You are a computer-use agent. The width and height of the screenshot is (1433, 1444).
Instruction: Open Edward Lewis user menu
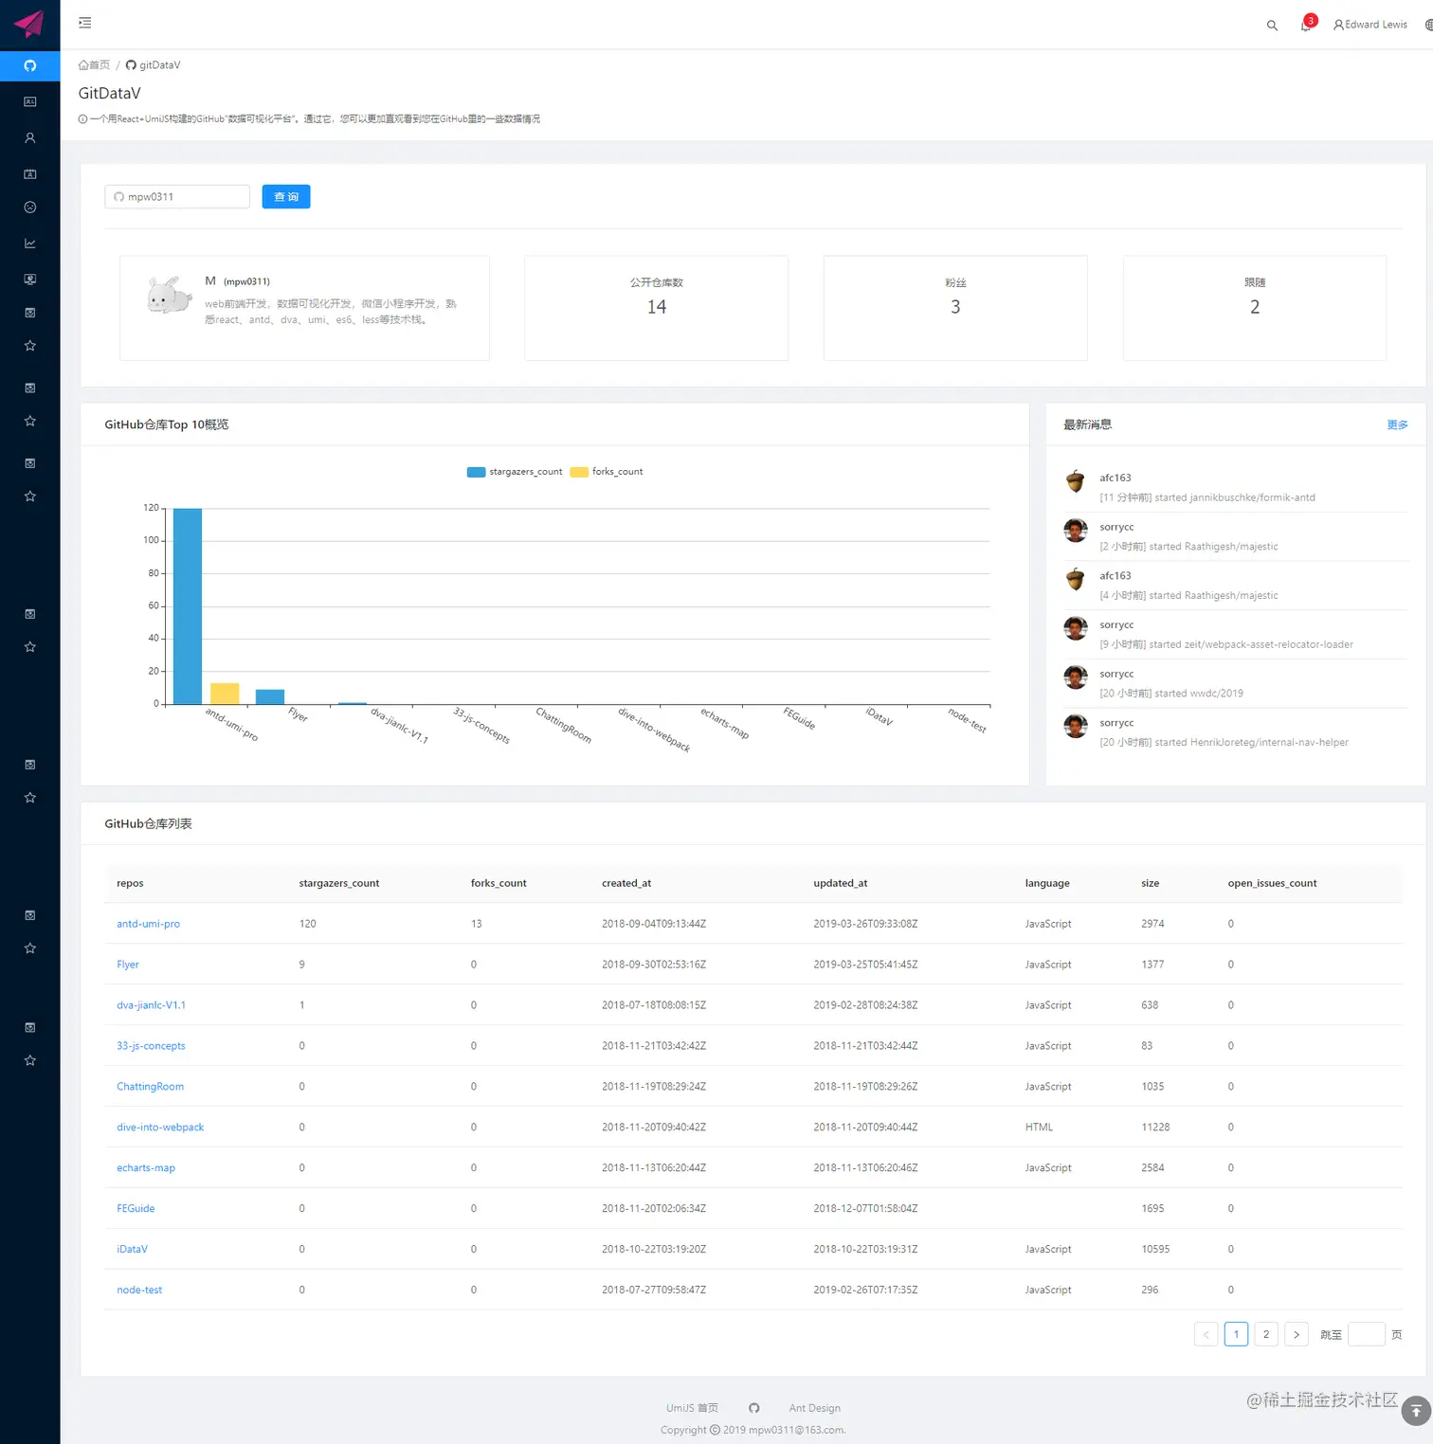[x=1370, y=25]
